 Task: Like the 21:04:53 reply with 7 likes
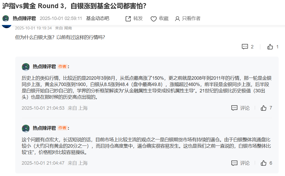263,108
